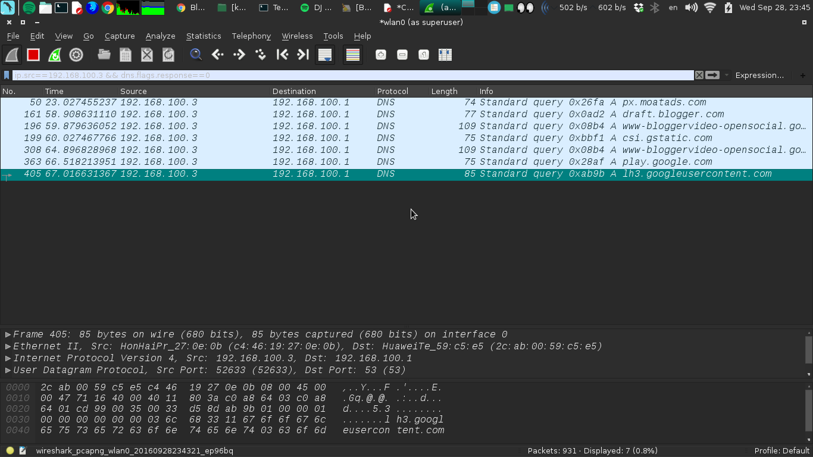Image resolution: width=813 pixels, height=457 pixels.
Task: Add a filter button with plus icon
Action: (x=802, y=76)
